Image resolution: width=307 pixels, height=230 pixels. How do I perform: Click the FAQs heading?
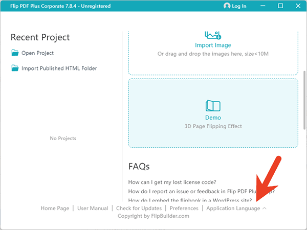[139, 167]
